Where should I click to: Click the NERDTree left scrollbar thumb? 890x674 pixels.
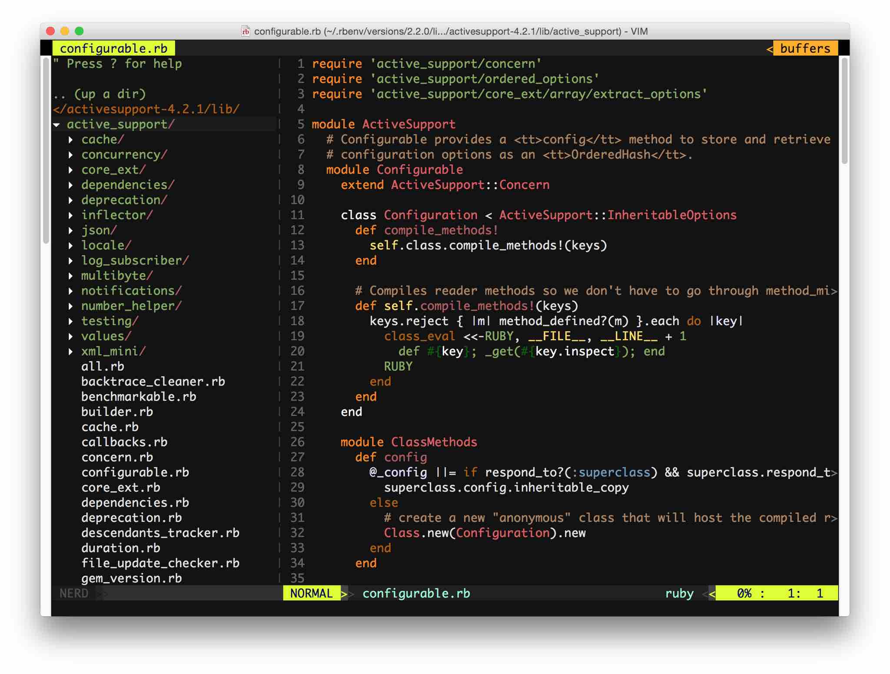pyautogui.click(x=46, y=150)
